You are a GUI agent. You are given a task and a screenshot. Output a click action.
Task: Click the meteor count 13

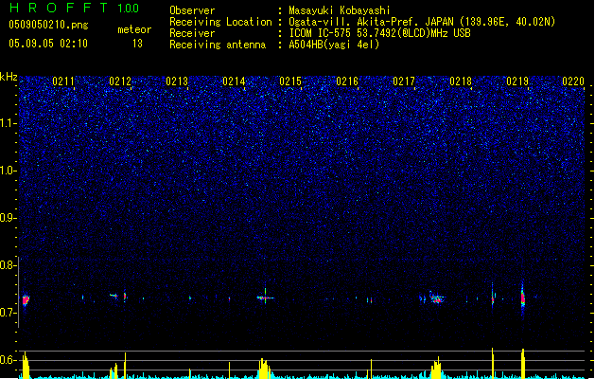[x=137, y=44]
